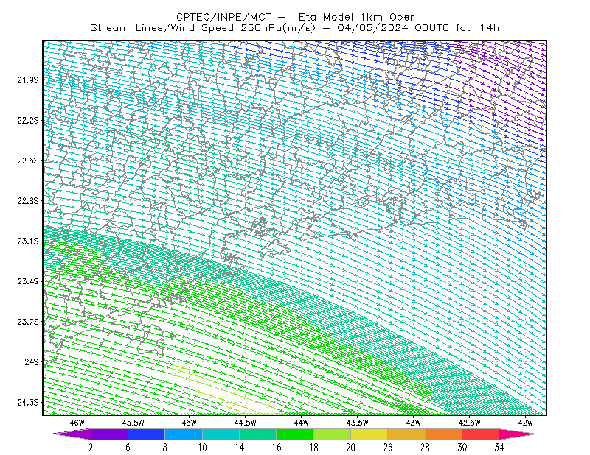Select the light blue 8-10 legend segment
Image resolution: width=590 pixels, height=455 pixels.
pos(184,434)
